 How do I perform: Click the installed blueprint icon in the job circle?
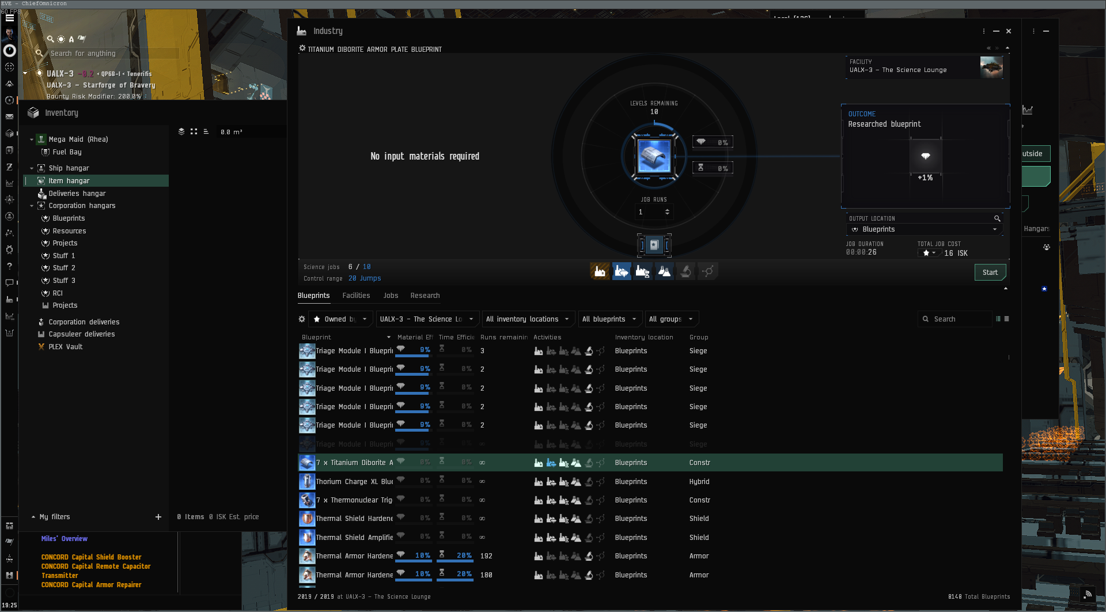tap(654, 156)
